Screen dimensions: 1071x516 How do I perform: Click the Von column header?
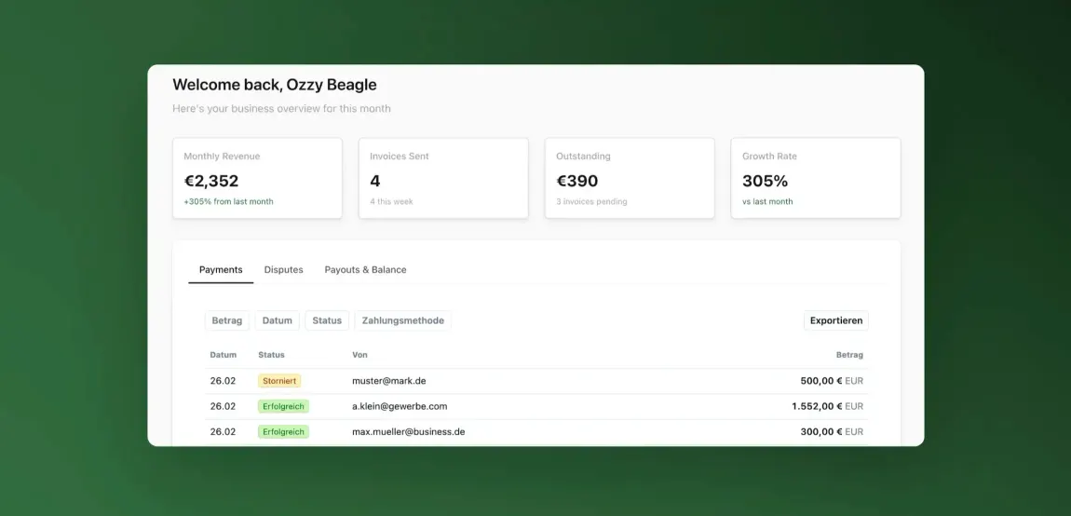(x=359, y=355)
